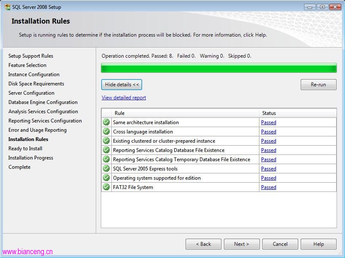Viewport: 345px width, 258px height.
Task: Proceed with the Next button
Action: [242, 244]
